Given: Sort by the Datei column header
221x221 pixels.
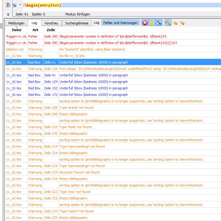Looking at the screenshot, I should pyautogui.click(x=17, y=30).
